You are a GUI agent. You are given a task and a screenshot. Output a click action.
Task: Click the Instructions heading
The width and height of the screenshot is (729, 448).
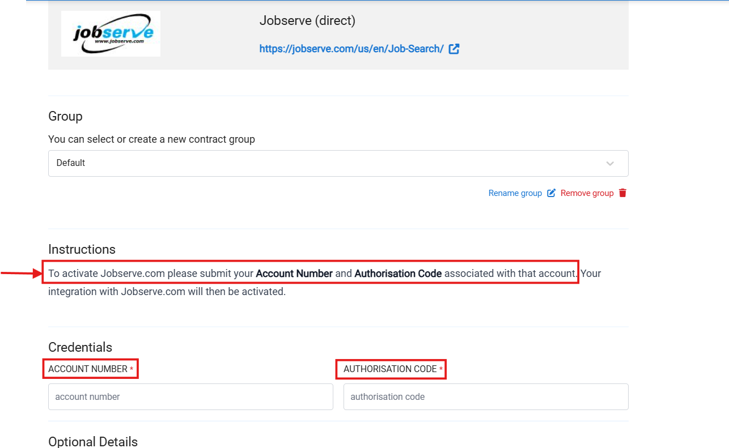tap(82, 249)
